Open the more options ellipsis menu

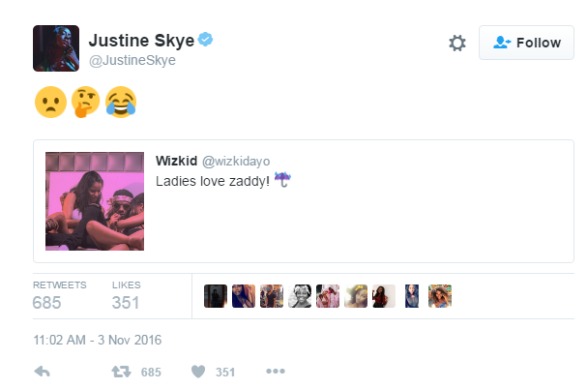[276, 371]
